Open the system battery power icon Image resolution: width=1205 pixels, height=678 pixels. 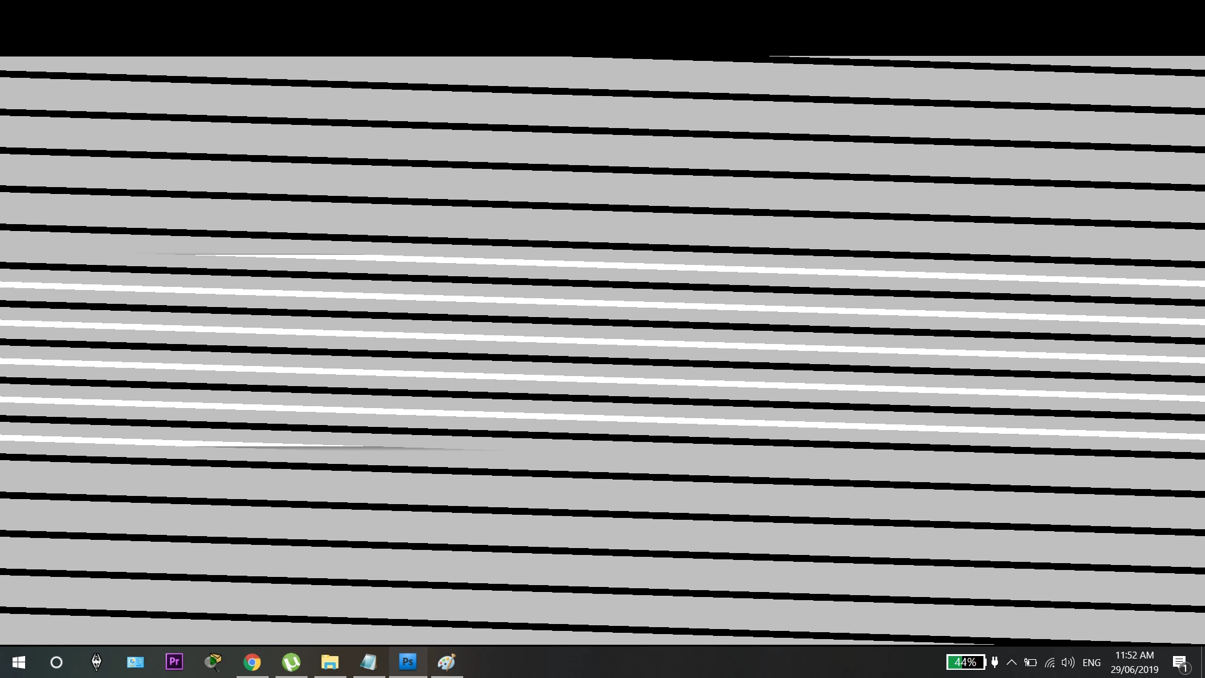1031,662
